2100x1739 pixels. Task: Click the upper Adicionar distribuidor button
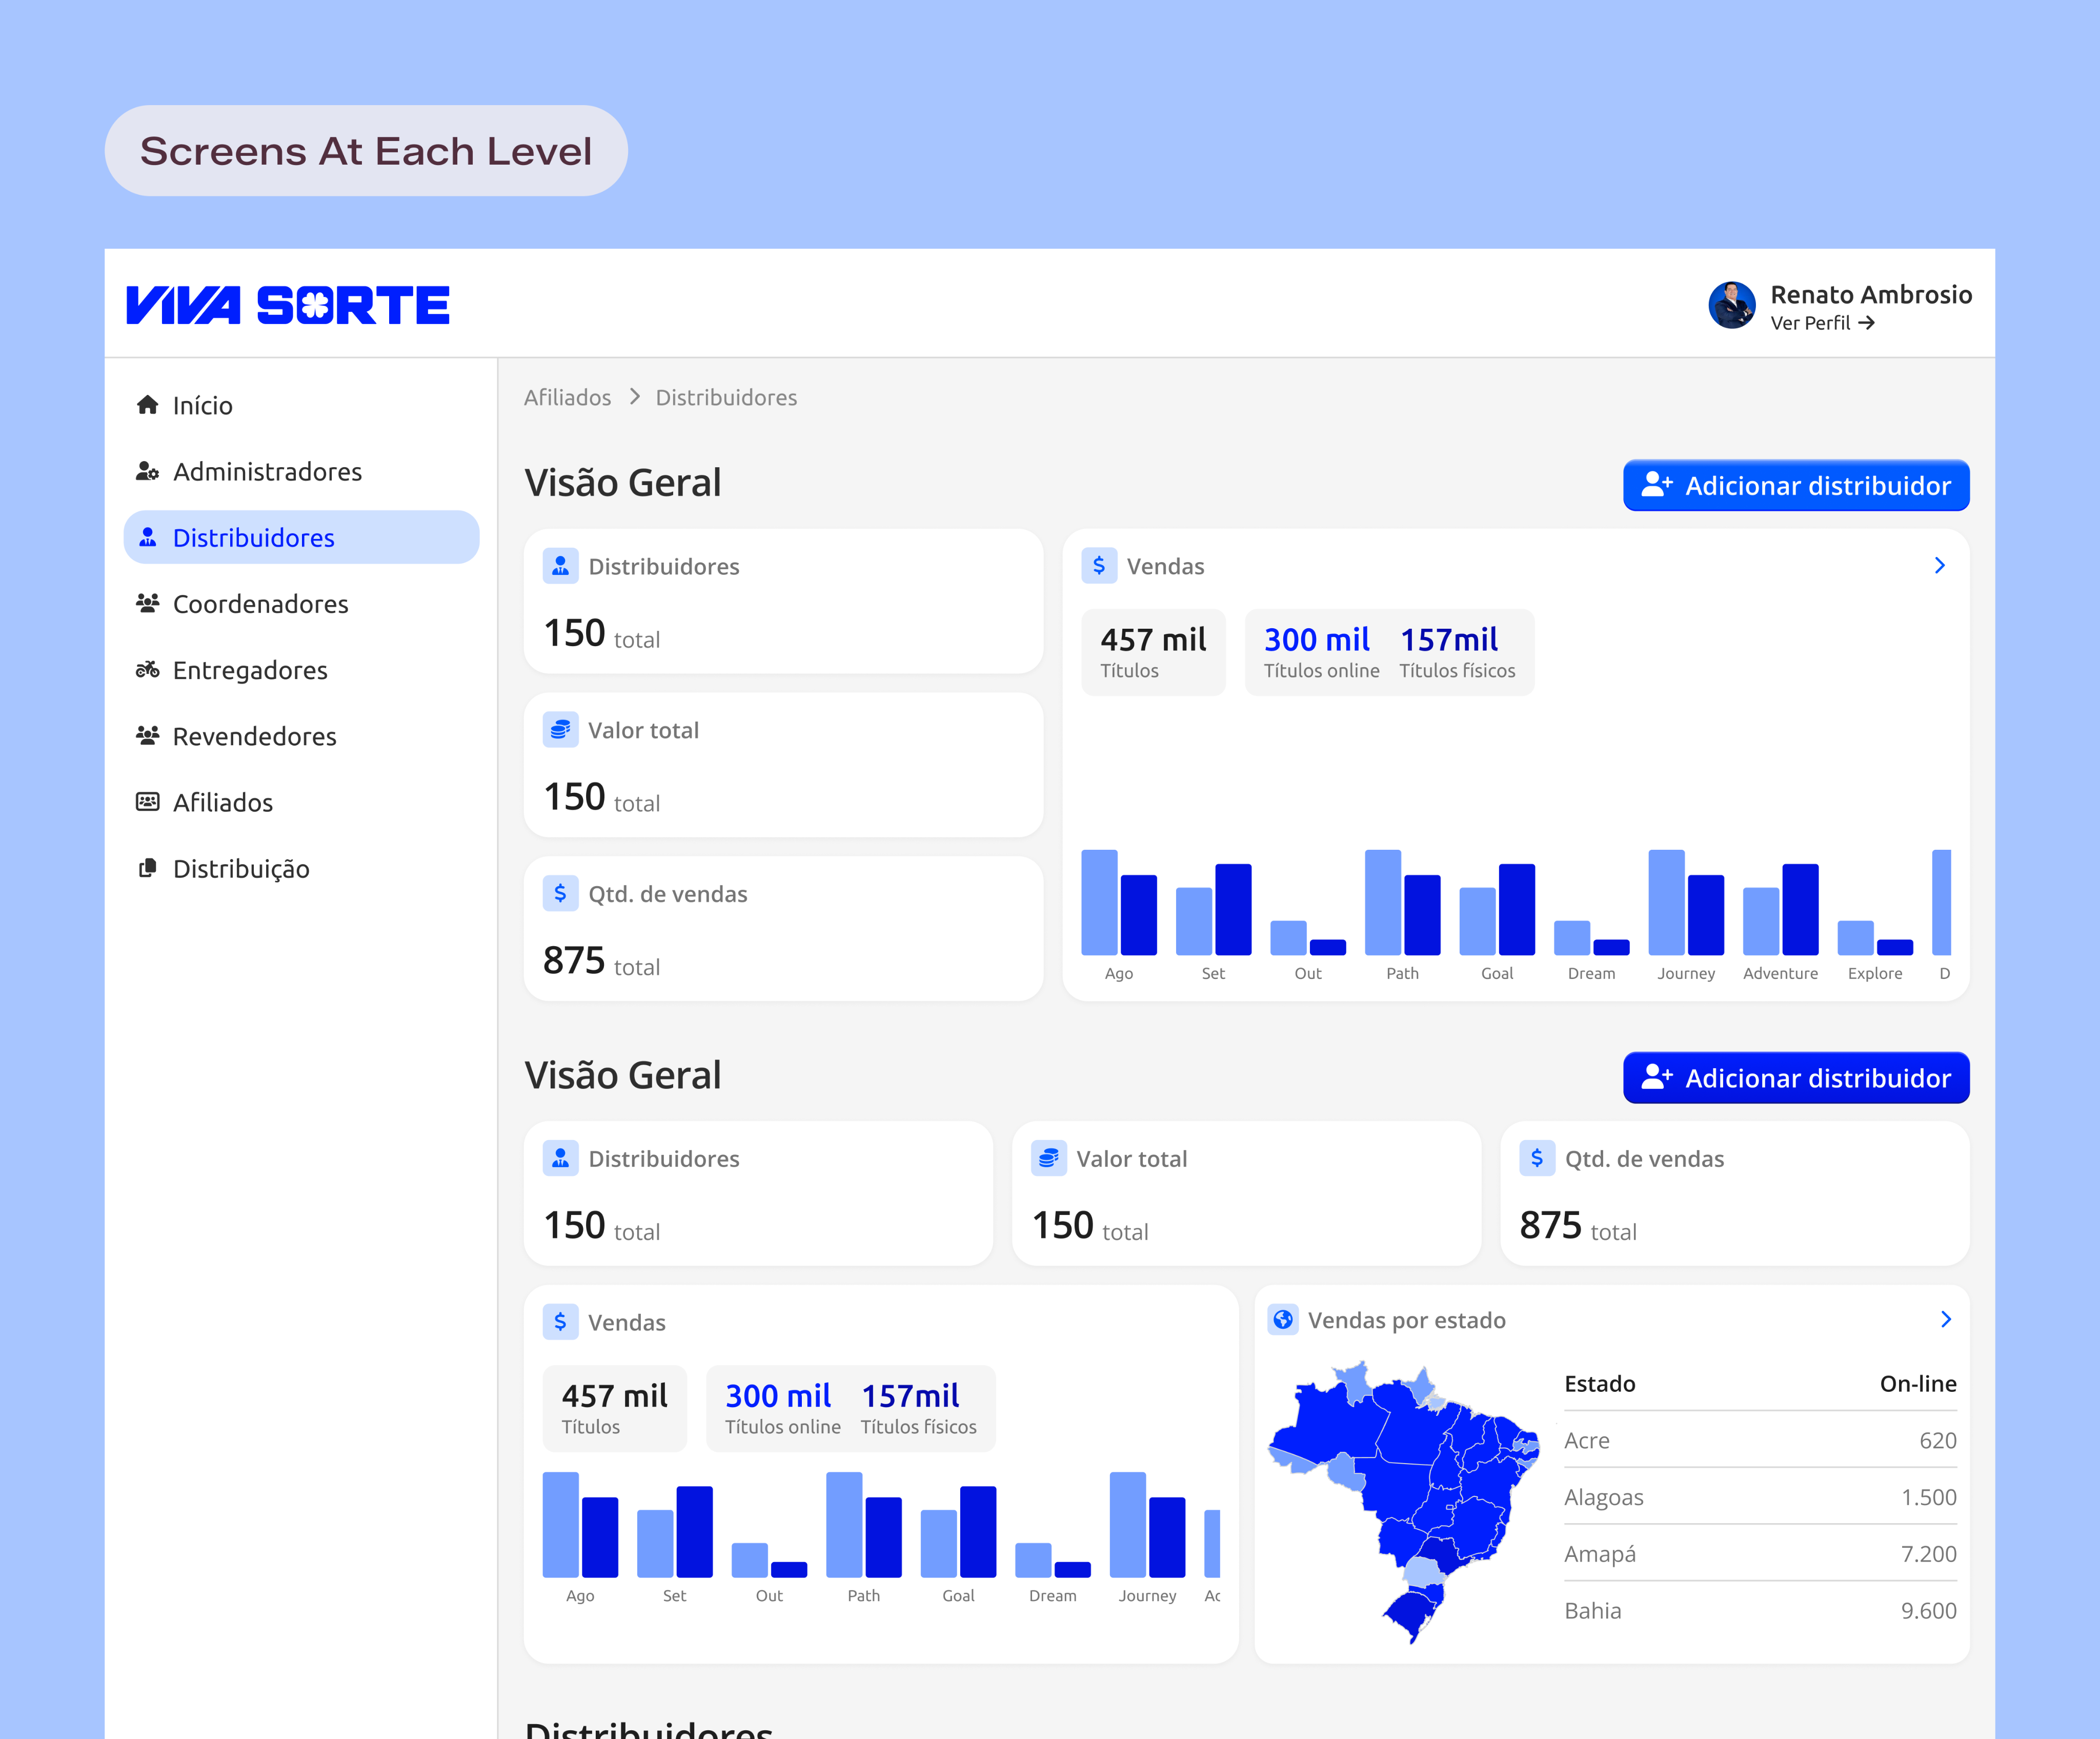coord(1796,486)
